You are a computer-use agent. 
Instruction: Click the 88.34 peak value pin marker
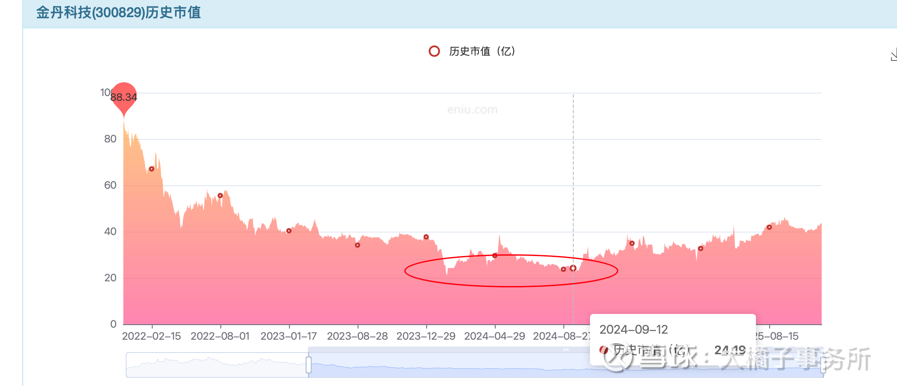click(124, 98)
